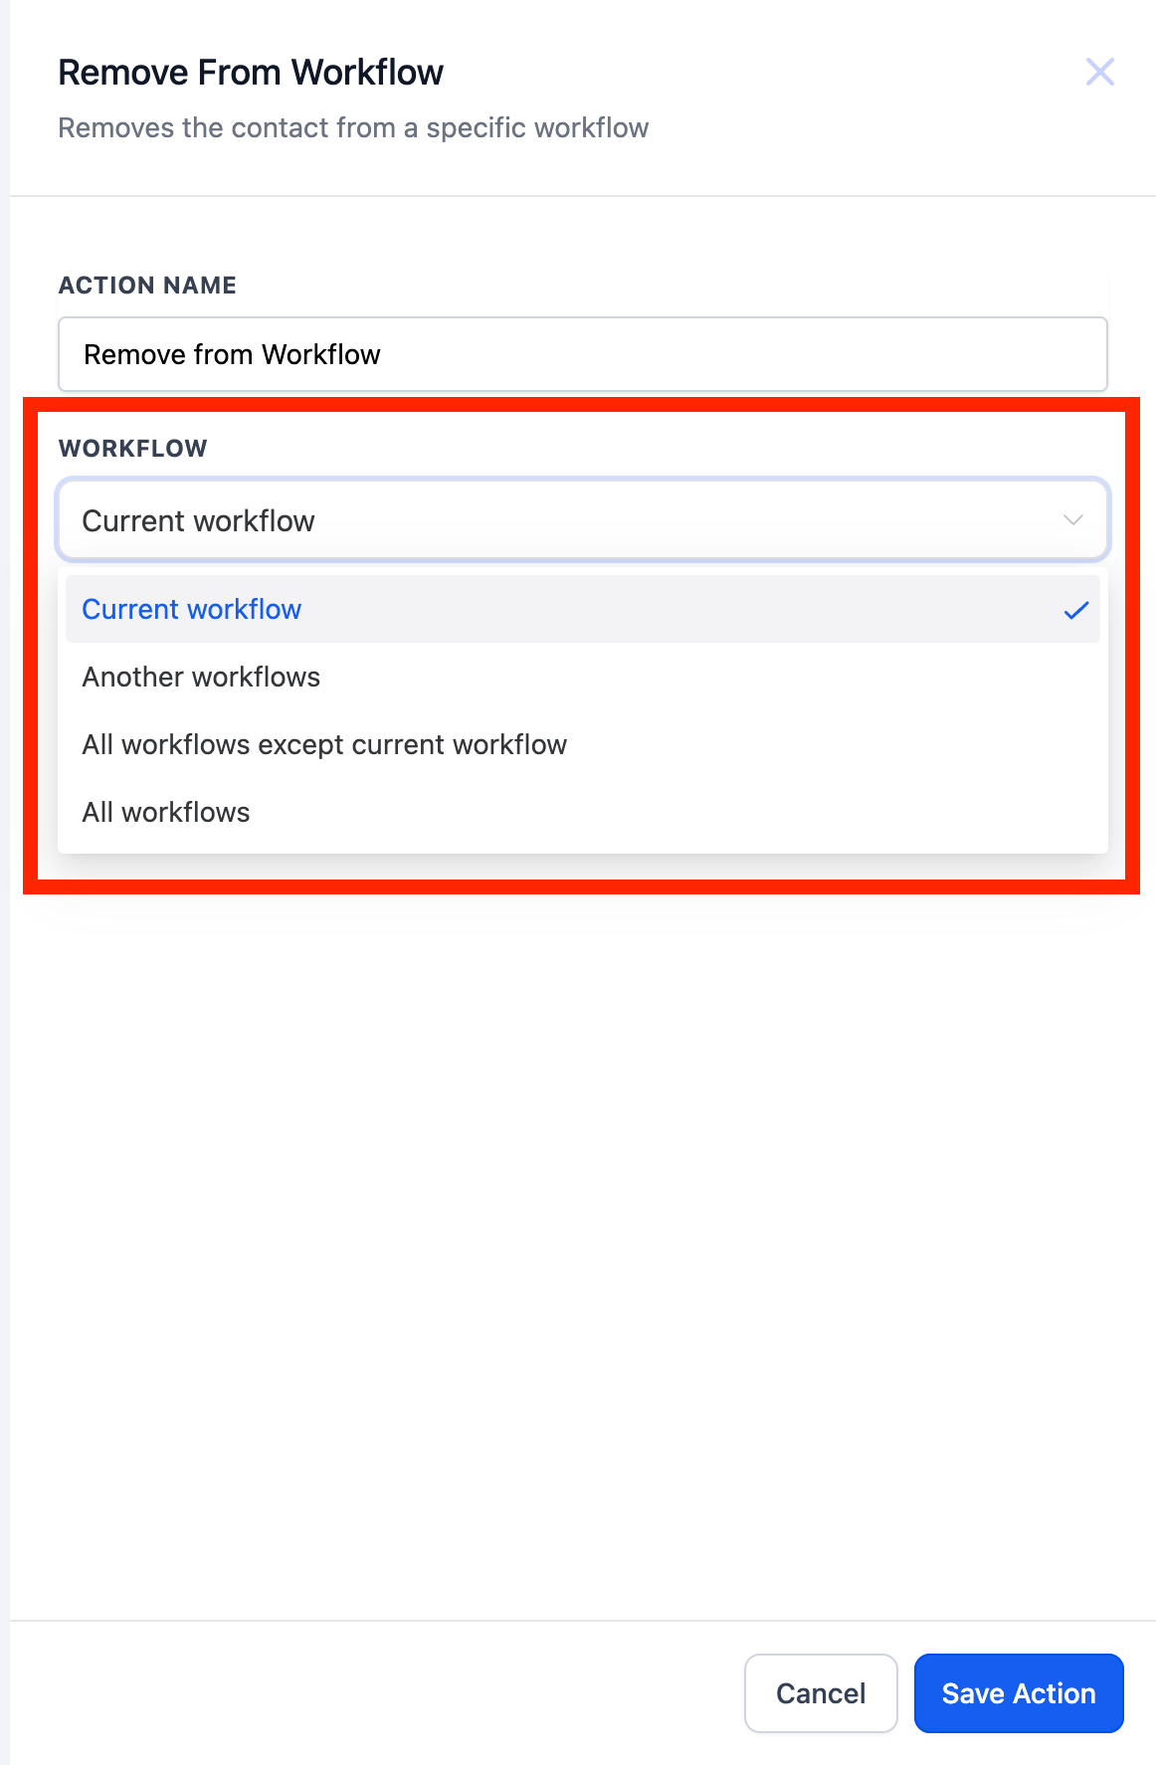
Task: Click the chevron arrow in Workflow dropdown
Action: tap(1072, 520)
